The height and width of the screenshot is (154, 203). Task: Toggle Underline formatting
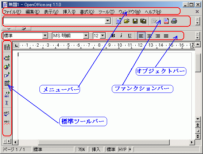click(x=130, y=35)
